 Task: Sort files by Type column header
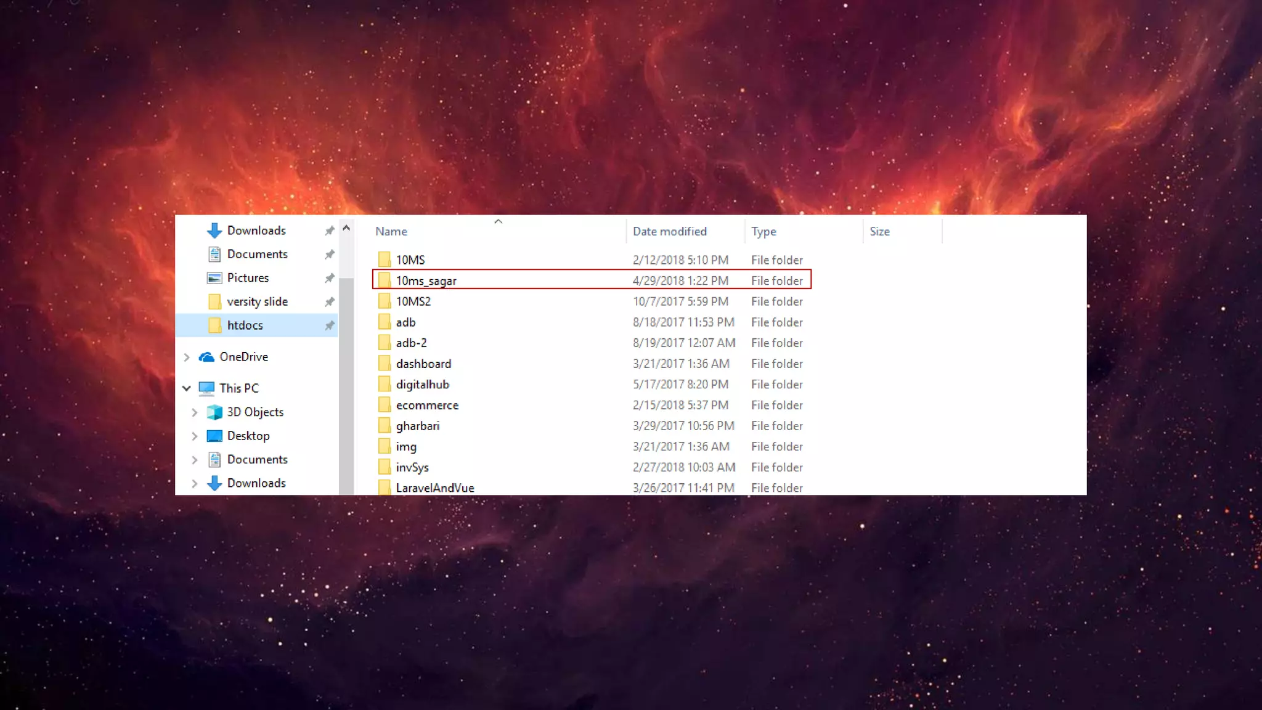[763, 231]
